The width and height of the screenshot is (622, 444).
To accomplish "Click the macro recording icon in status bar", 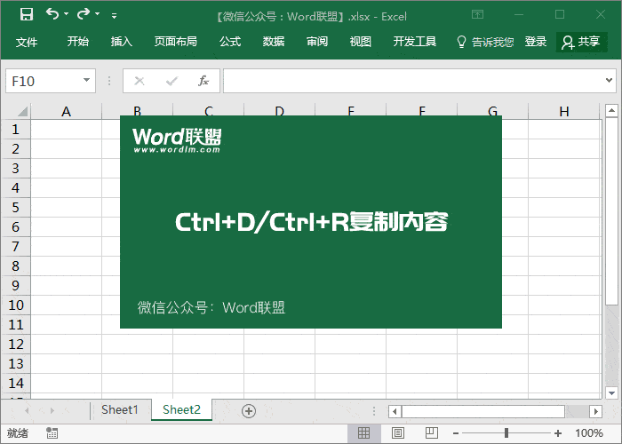I will 52,433.
